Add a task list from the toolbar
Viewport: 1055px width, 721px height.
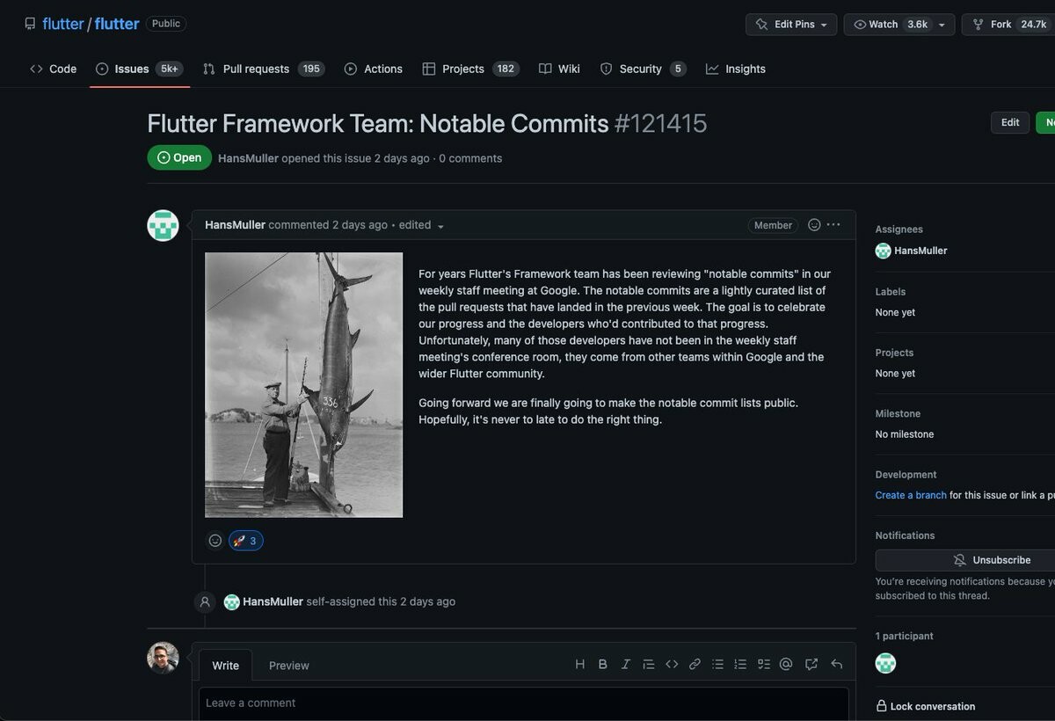tap(763, 665)
